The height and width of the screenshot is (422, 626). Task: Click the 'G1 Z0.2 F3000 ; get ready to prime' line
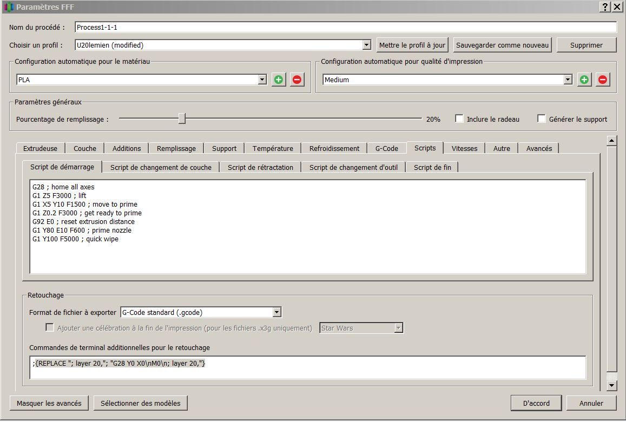pyautogui.click(x=87, y=213)
